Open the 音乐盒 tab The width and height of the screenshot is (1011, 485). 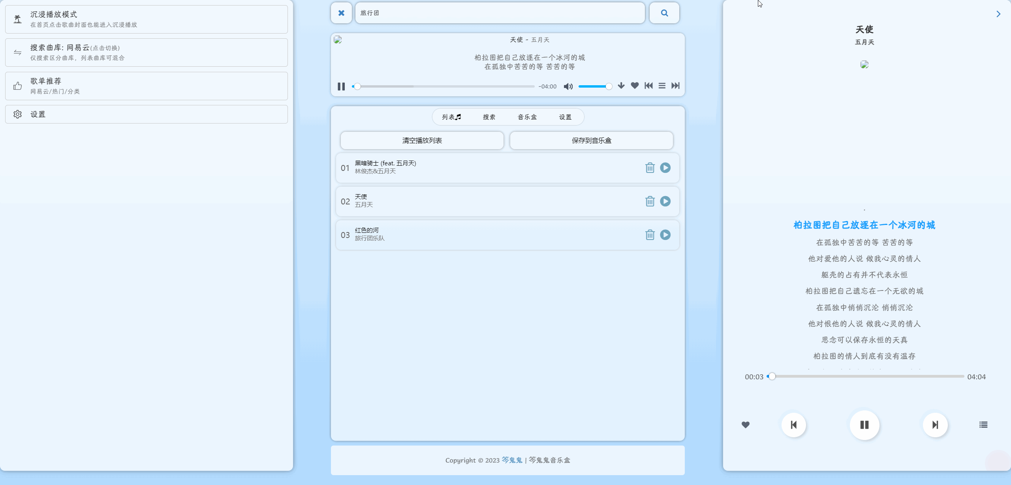[527, 117]
